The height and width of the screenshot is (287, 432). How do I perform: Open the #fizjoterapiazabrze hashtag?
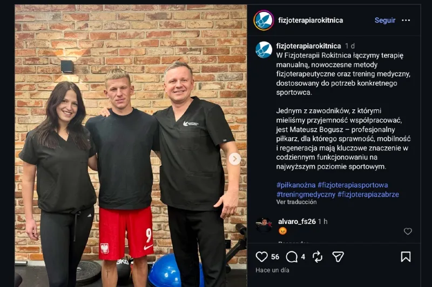(x=368, y=194)
